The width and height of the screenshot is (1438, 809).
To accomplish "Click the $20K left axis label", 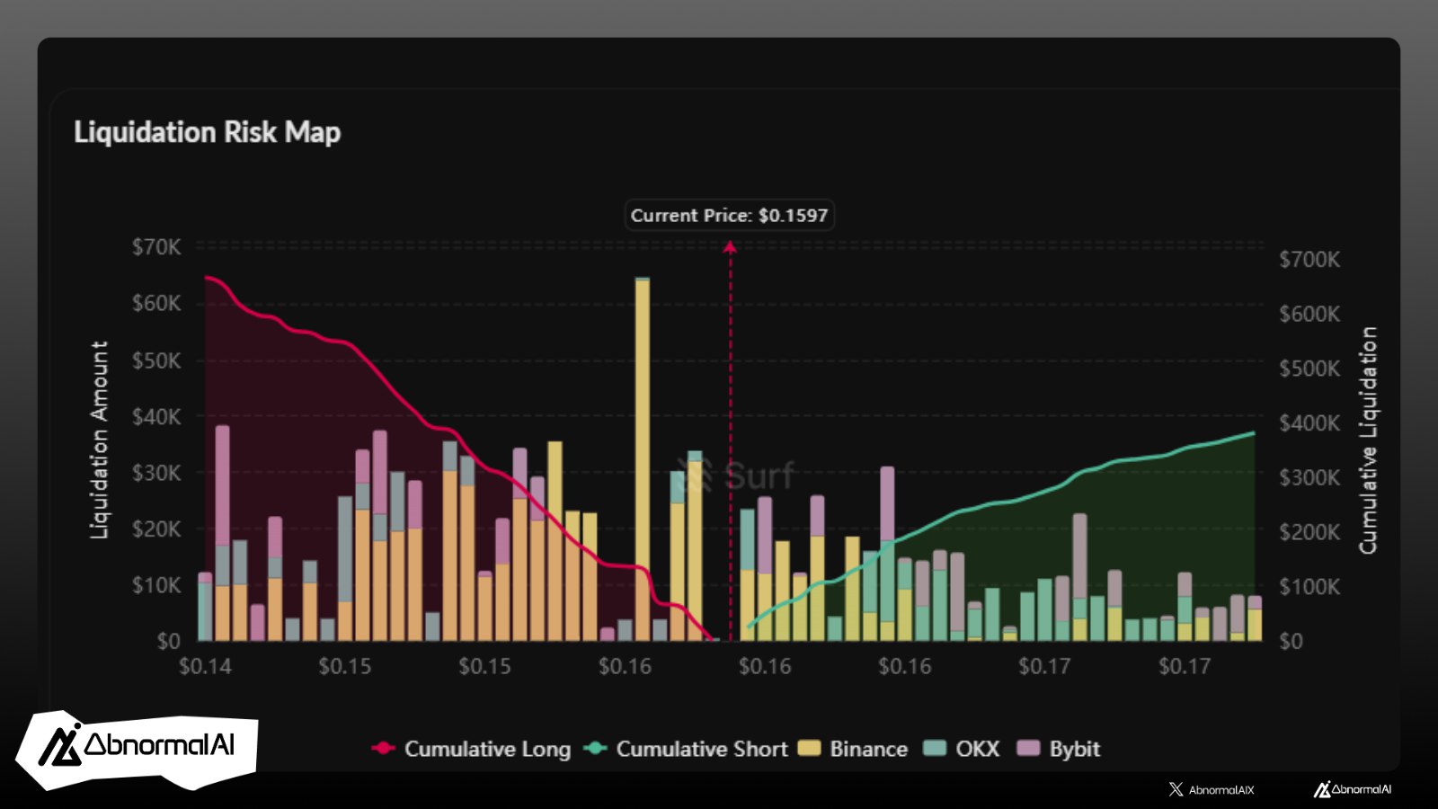I will (x=156, y=529).
